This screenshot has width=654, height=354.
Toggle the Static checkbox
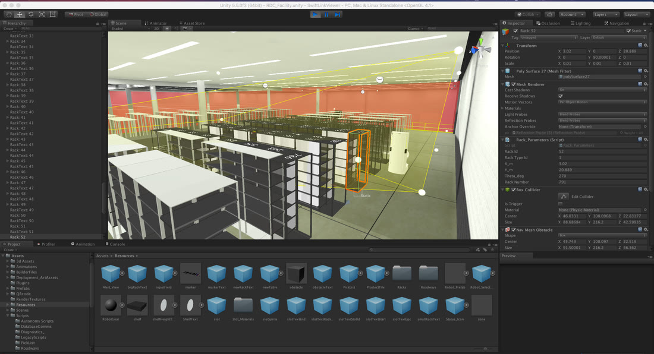[628, 31]
